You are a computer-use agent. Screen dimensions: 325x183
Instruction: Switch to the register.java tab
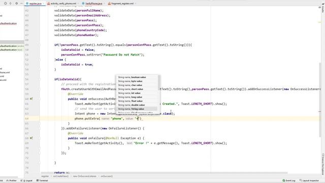[35, 4]
